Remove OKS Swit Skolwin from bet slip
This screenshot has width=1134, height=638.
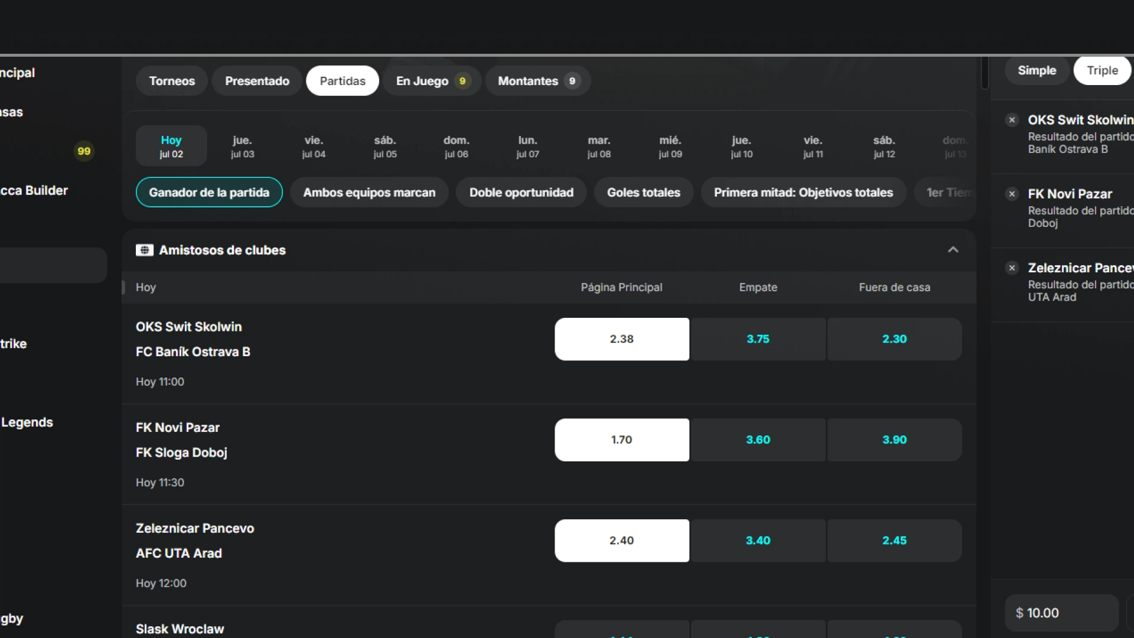(x=1012, y=120)
